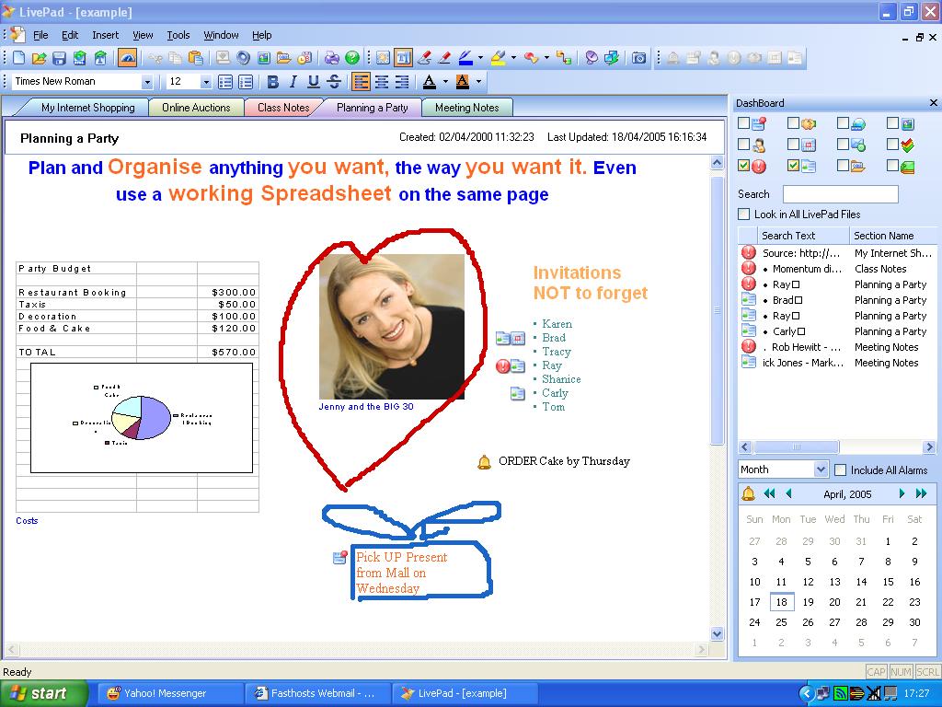
Task: Toggle italic formatting
Action: [293, 82]
